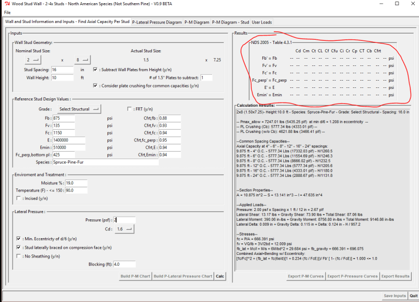Go to the User Loads tab

pyautogui.click(x=262, y=22)
